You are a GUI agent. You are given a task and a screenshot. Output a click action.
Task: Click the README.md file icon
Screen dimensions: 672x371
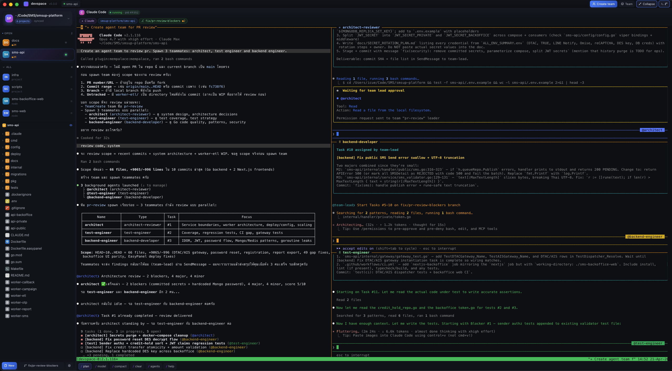click(x=7, y=275)
